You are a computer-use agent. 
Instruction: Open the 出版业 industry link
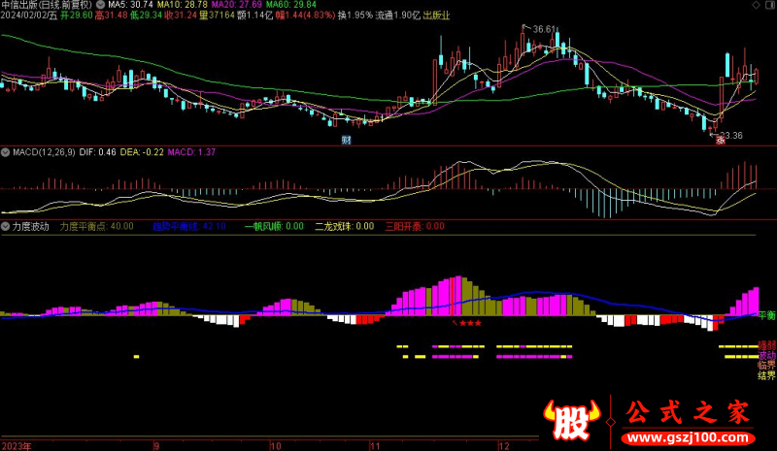436,16
